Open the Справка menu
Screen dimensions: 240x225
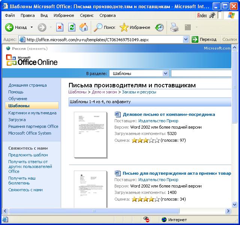coord(108,15)
